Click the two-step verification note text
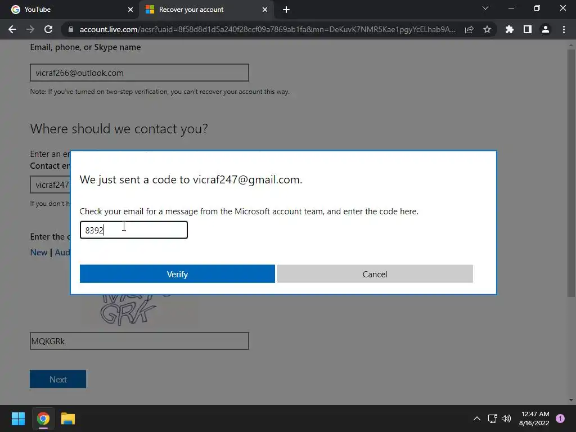 point(160,92)
